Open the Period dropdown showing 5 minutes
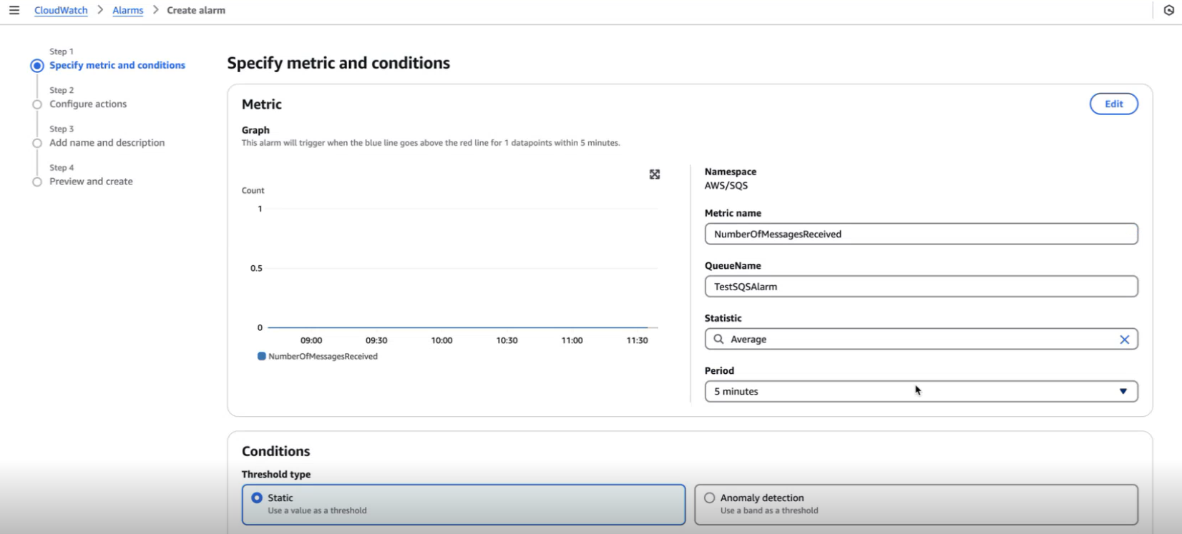Viewport: 1182px width, 534px height. pos(921,391)
